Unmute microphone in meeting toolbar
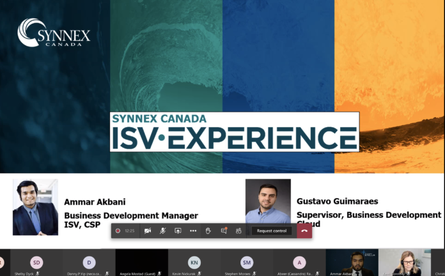 162,231
